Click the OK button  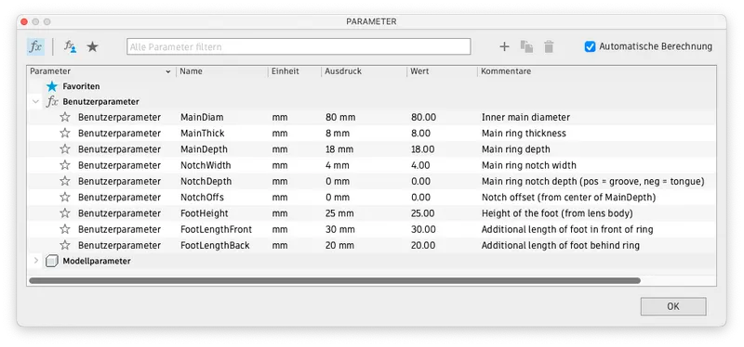(673, 306)
